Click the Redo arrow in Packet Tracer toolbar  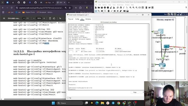pyautogui.click(x=127, y=8)
